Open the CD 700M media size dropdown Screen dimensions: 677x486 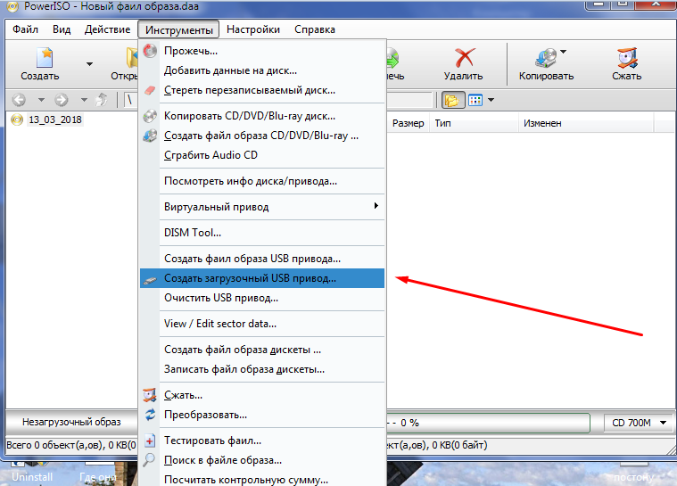[x=638, y=423]
